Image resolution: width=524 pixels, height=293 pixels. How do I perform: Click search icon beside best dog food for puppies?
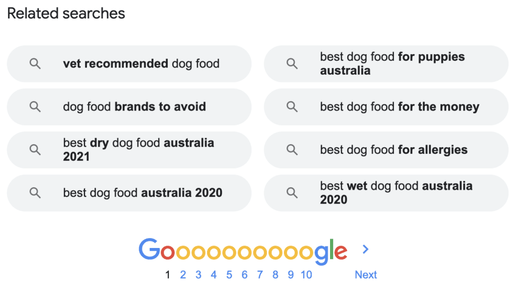292,64
